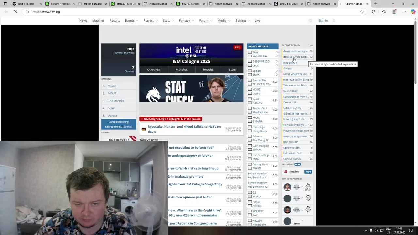The width and height of the screenshot is (418, 235).
Task: Open tab actions menu icon
Action: [x=5, y=4]
